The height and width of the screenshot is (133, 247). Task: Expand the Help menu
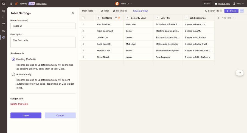click(x=238, y=4)
